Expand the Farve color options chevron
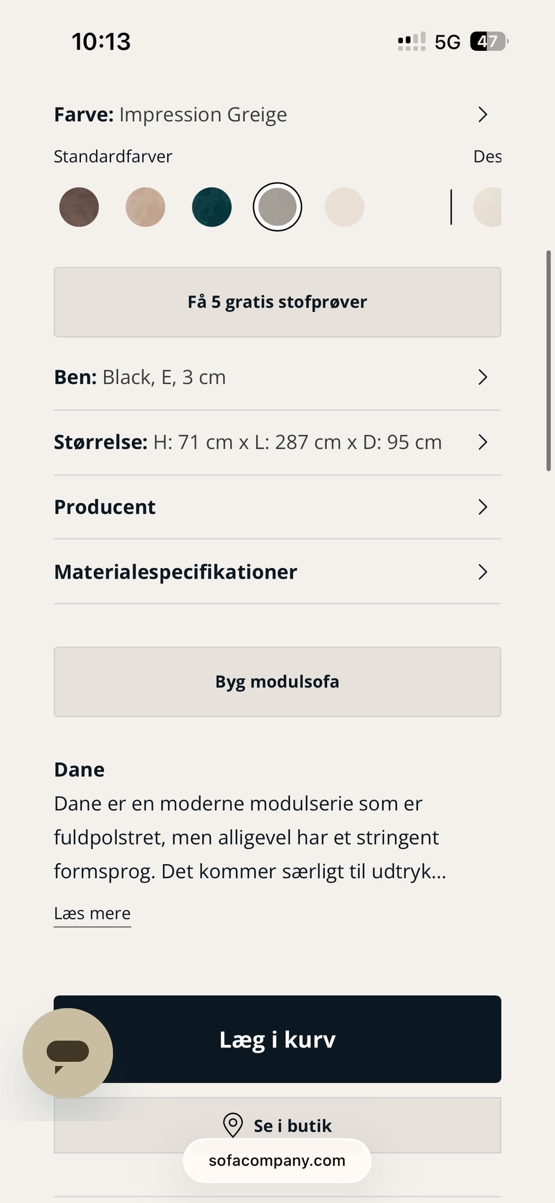555x1203 pixels. tap(483, 114)
